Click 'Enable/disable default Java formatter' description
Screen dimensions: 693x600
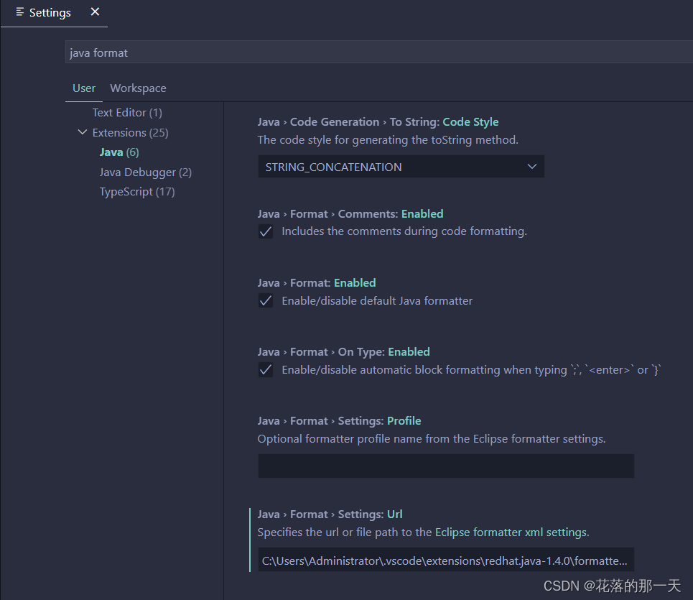click(377, 300)
